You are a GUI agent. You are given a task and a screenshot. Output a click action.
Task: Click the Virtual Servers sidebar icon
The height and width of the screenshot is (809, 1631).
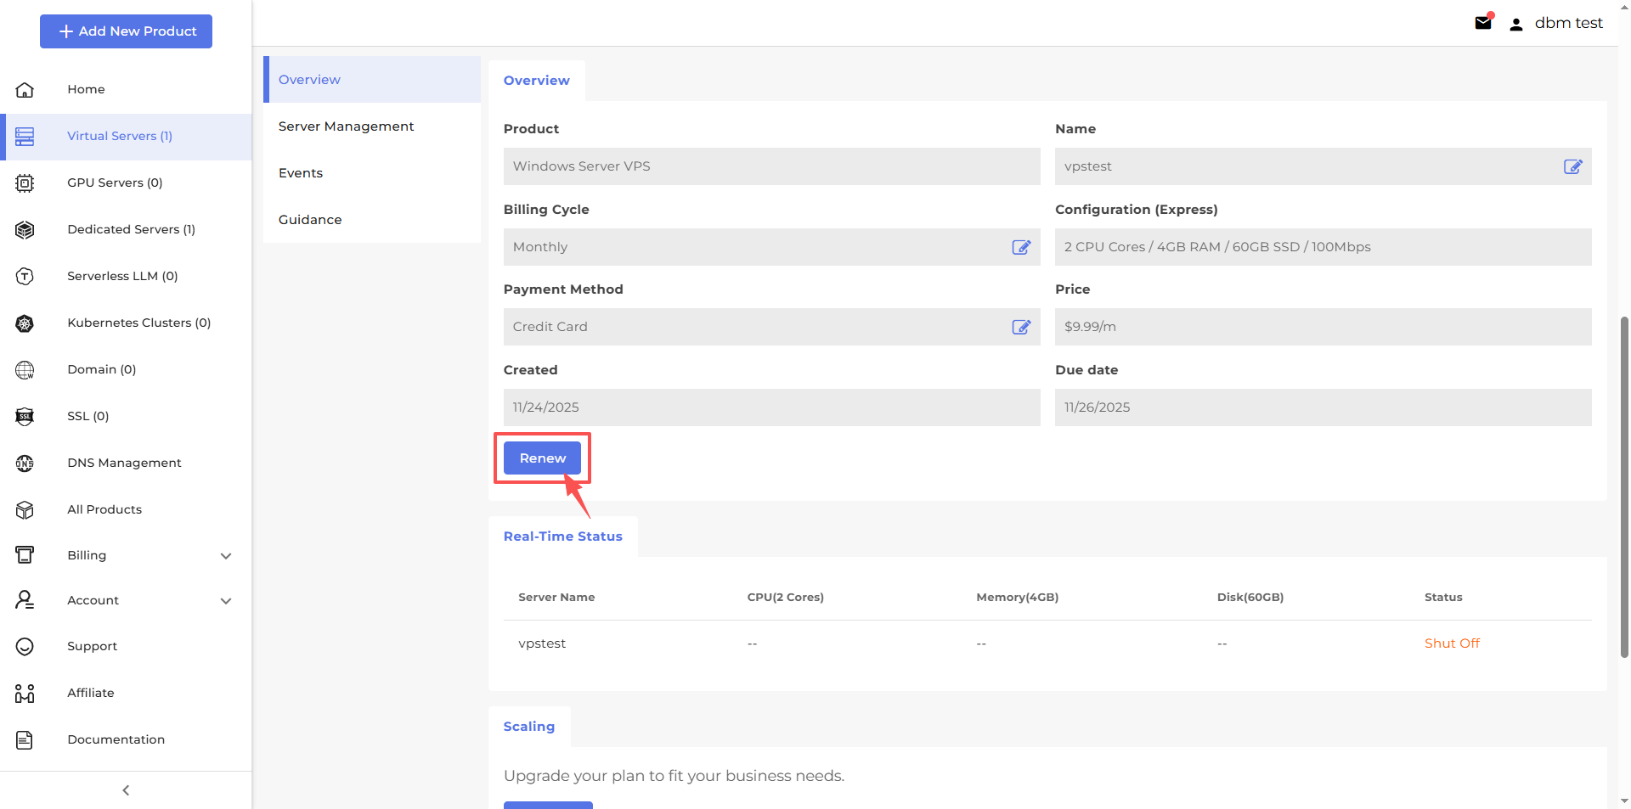pos(25,136)
